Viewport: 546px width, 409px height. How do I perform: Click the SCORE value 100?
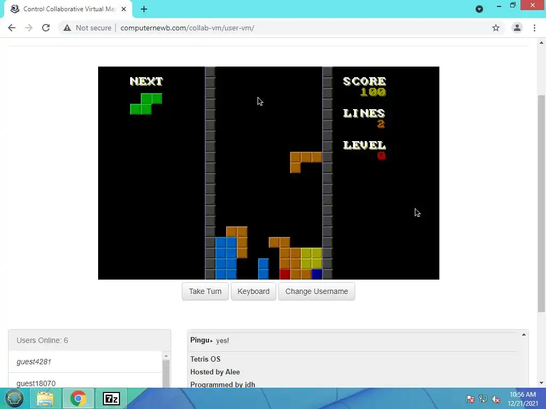click(373, 92)
